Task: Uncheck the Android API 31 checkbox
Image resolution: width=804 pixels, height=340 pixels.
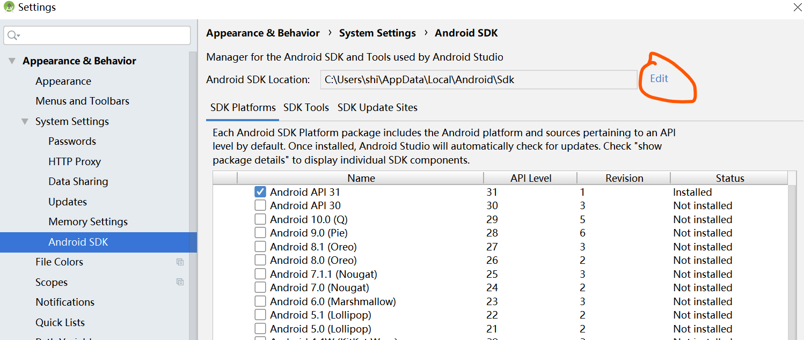Action: coord(260,192)
